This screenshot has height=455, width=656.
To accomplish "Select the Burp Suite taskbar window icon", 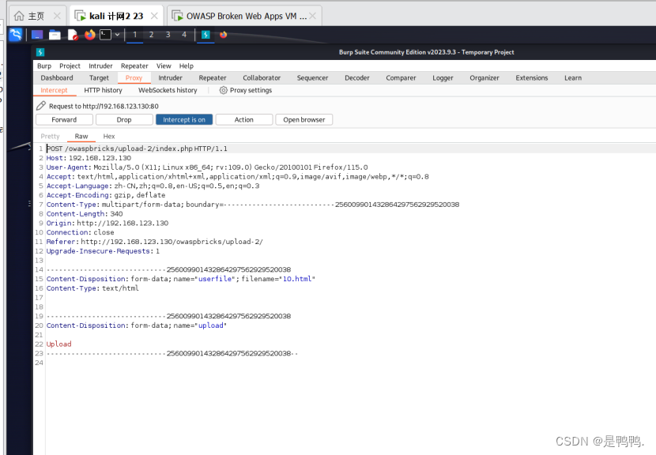I will coord(205,35).
